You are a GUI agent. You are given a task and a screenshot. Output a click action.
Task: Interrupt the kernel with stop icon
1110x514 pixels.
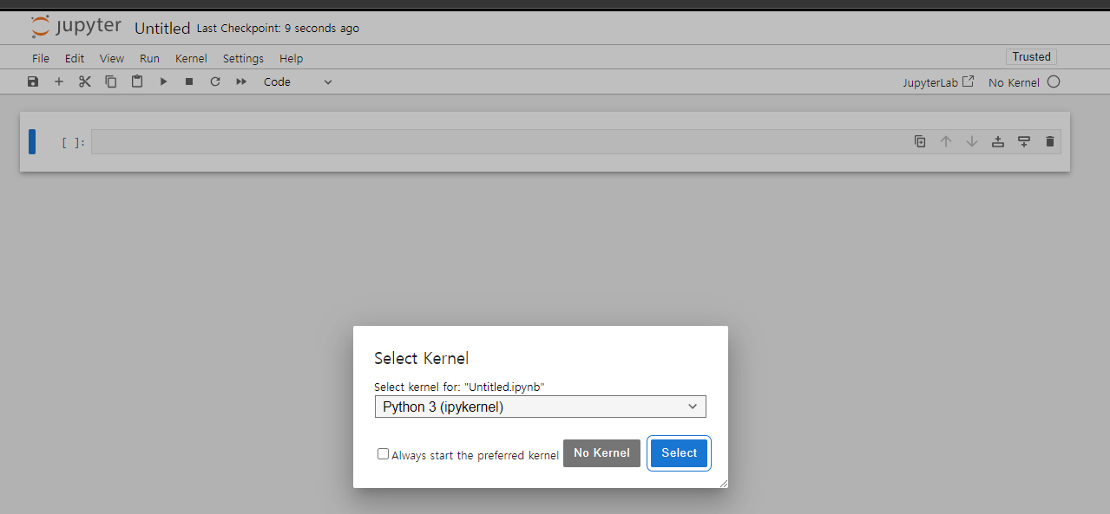click(189, 81)
